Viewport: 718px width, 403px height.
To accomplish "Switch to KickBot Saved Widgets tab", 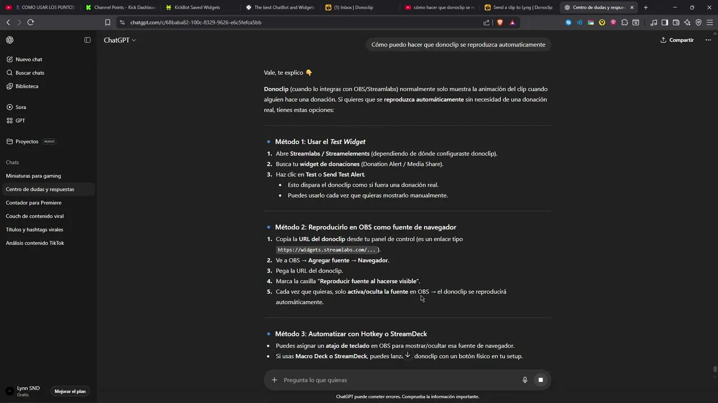I will coord(200,7).
